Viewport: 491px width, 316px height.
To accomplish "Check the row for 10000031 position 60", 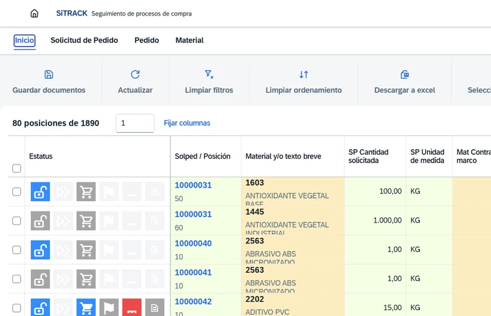I will [x=17, y=221].
